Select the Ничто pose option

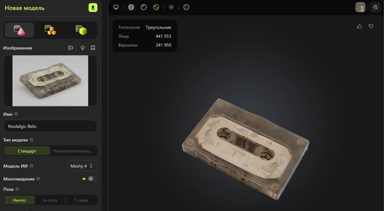coord(19,200)
